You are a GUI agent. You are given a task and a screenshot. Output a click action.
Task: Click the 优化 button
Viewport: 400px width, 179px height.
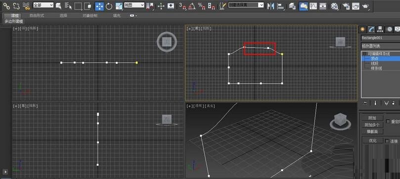[373, 140]
